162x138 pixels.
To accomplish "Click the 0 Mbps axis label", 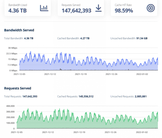I will (13, 71).
